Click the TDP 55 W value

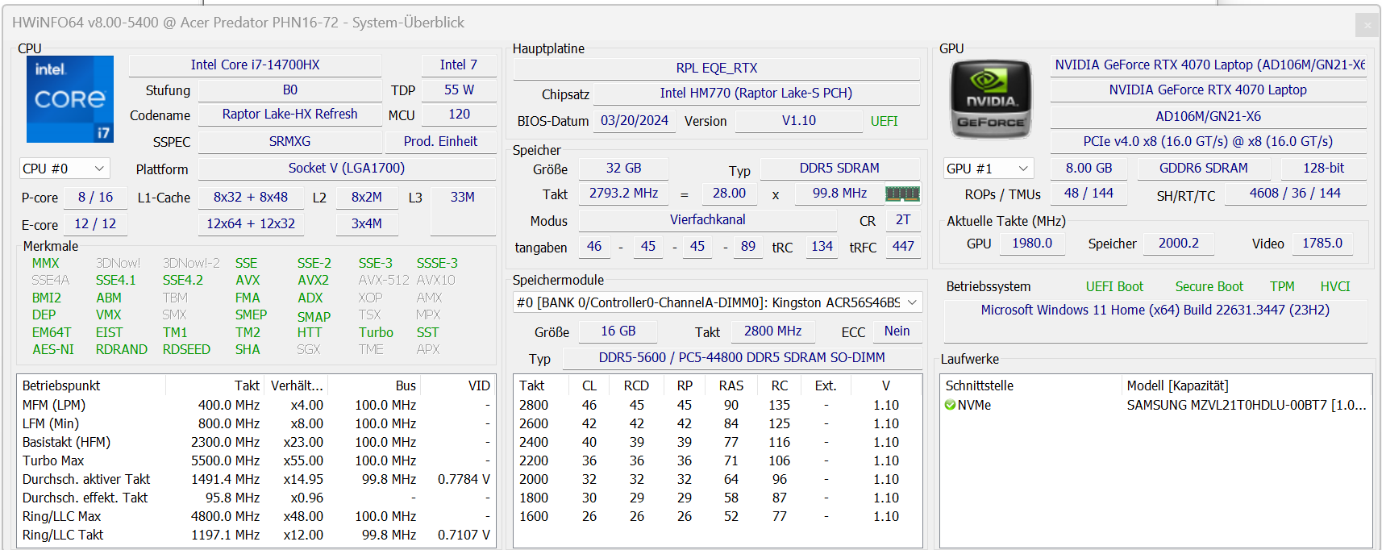pos(459,90)
